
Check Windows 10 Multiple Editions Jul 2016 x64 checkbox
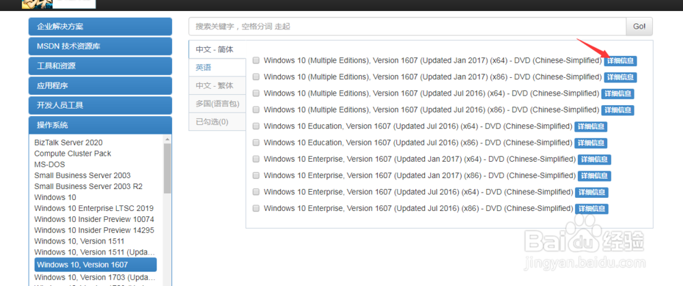(256, 93)
